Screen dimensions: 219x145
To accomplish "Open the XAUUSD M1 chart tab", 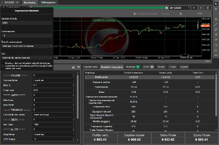I will [11, 3].
